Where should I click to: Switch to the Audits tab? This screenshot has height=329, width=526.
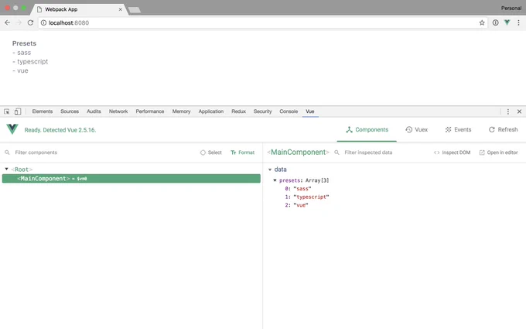click(x=94, y=111)
